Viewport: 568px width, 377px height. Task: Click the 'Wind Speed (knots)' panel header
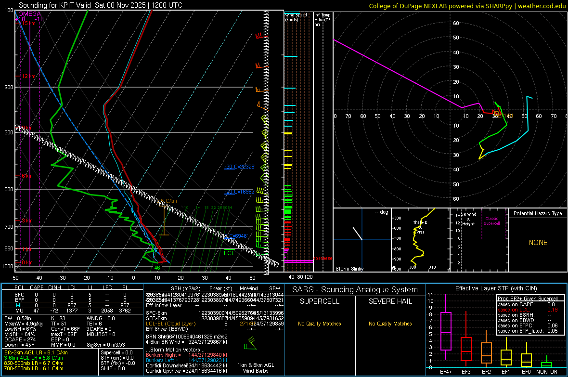(296, 17)
